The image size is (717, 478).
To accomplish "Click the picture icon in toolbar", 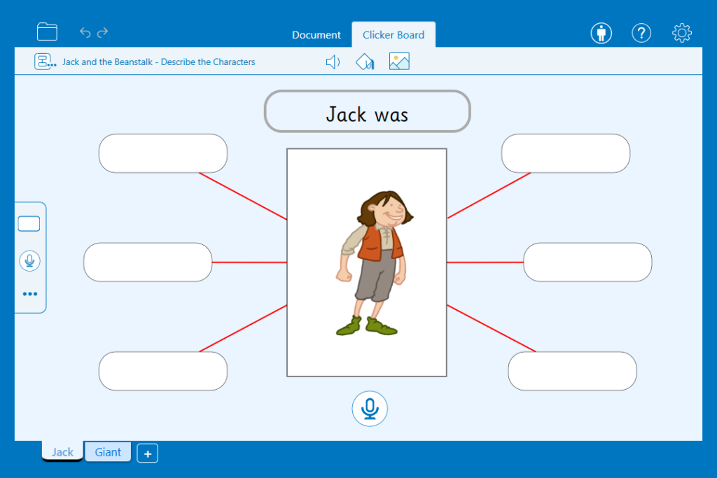I will [x=399, y=62].
